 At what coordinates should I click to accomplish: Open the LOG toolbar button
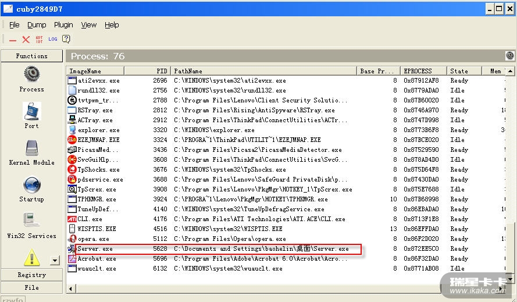click(53, 40)
